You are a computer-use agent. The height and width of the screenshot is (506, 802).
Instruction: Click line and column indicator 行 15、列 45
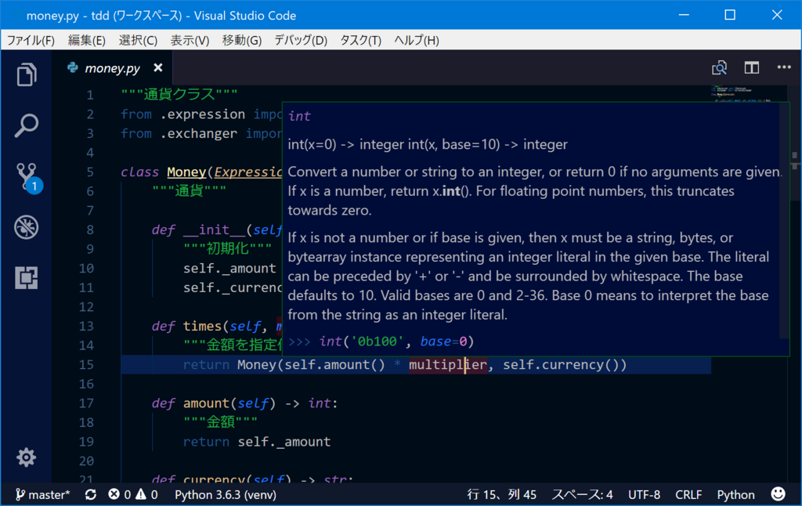tap(502, 495)
